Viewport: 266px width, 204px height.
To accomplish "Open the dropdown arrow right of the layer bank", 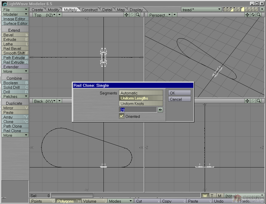I will click(262, 9).
